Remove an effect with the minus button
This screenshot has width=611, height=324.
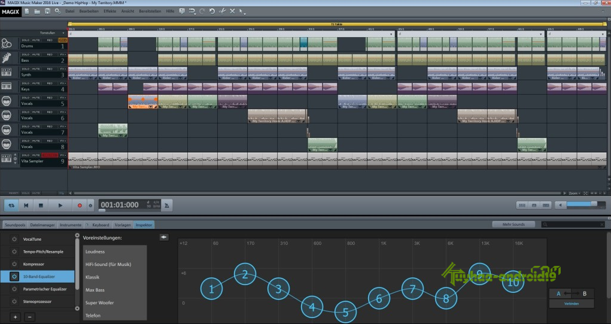point(29,317)
